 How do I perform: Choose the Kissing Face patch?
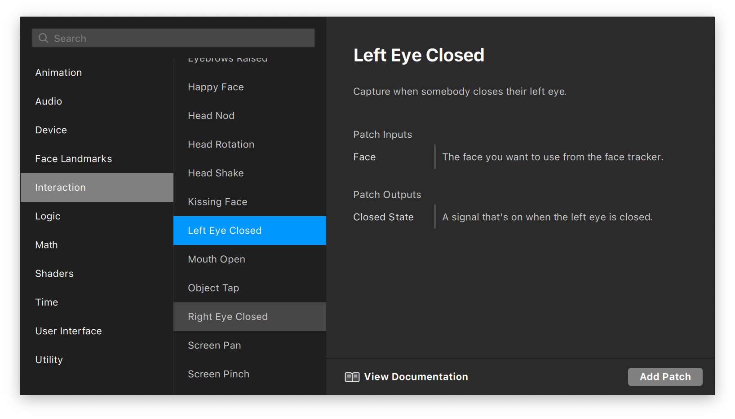point(217,202)
